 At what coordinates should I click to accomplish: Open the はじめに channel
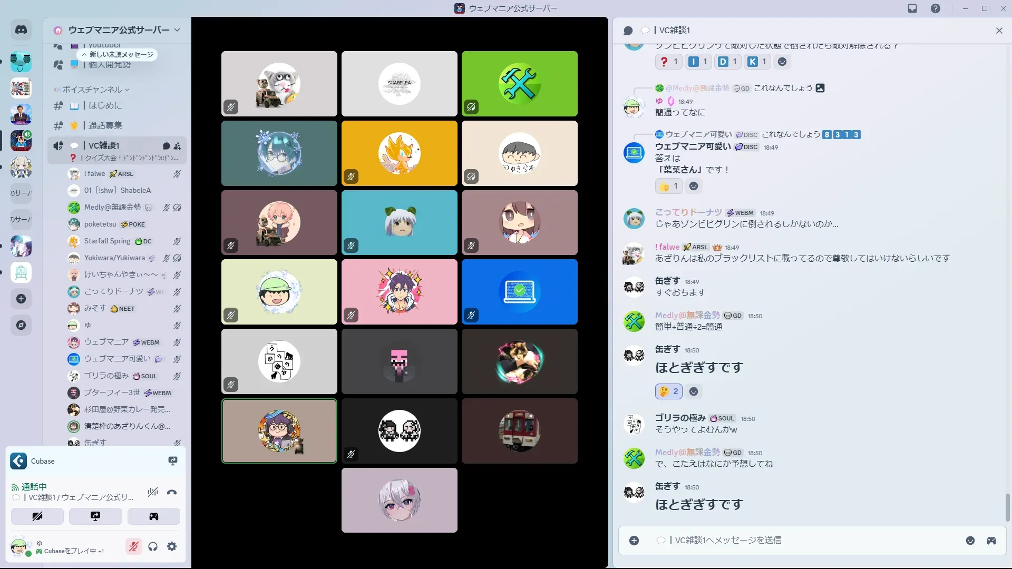coord(105,106)
